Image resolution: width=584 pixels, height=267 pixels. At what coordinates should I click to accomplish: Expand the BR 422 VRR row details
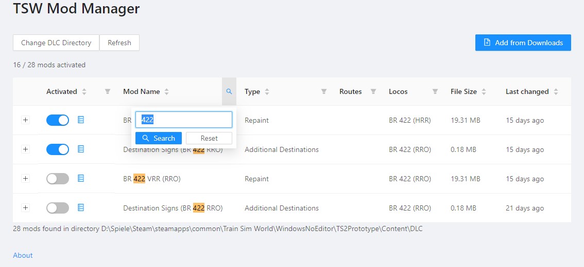coord(26,179)
